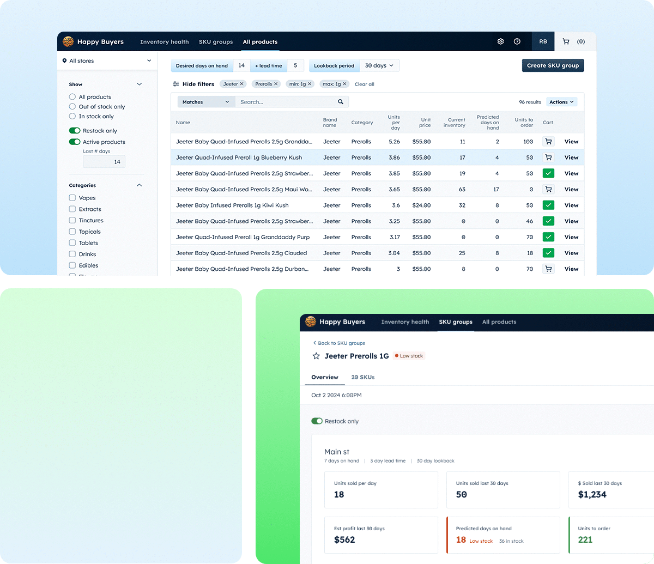Image resolution: width=654 pixels, height=564 pixels.
Task: Open the All stores dropdown
Action: point(107,61)
